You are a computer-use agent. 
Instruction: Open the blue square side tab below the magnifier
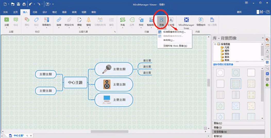pyautogui.click(x=267, y=74)
